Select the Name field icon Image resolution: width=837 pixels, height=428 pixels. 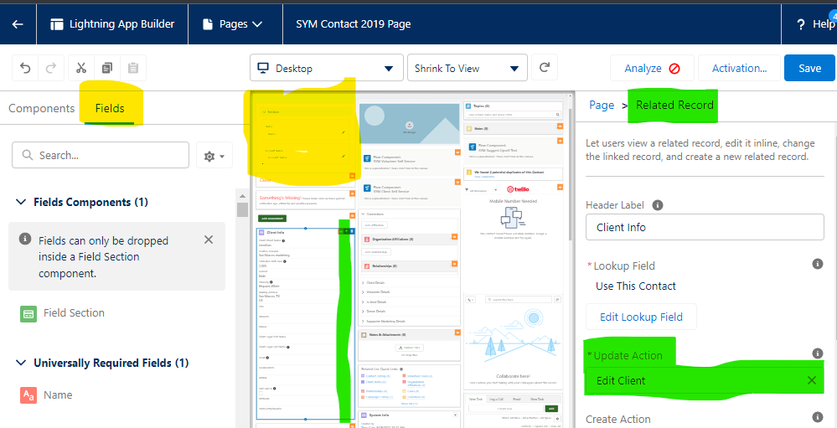pos(28,395)
